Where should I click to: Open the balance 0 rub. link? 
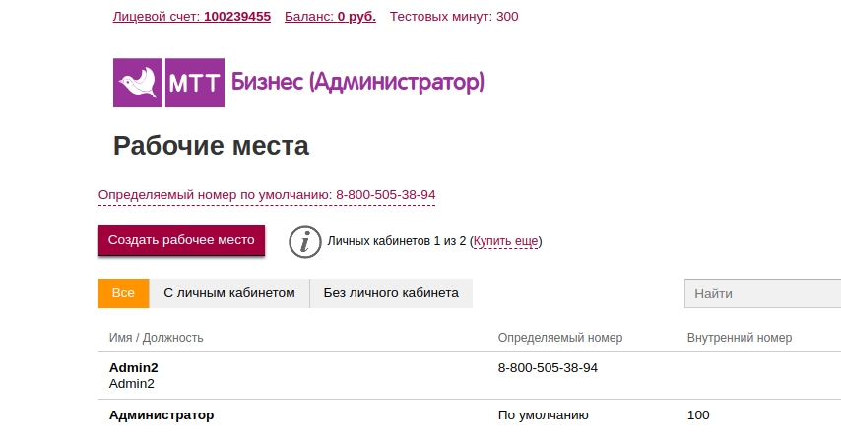click(330, 17)
